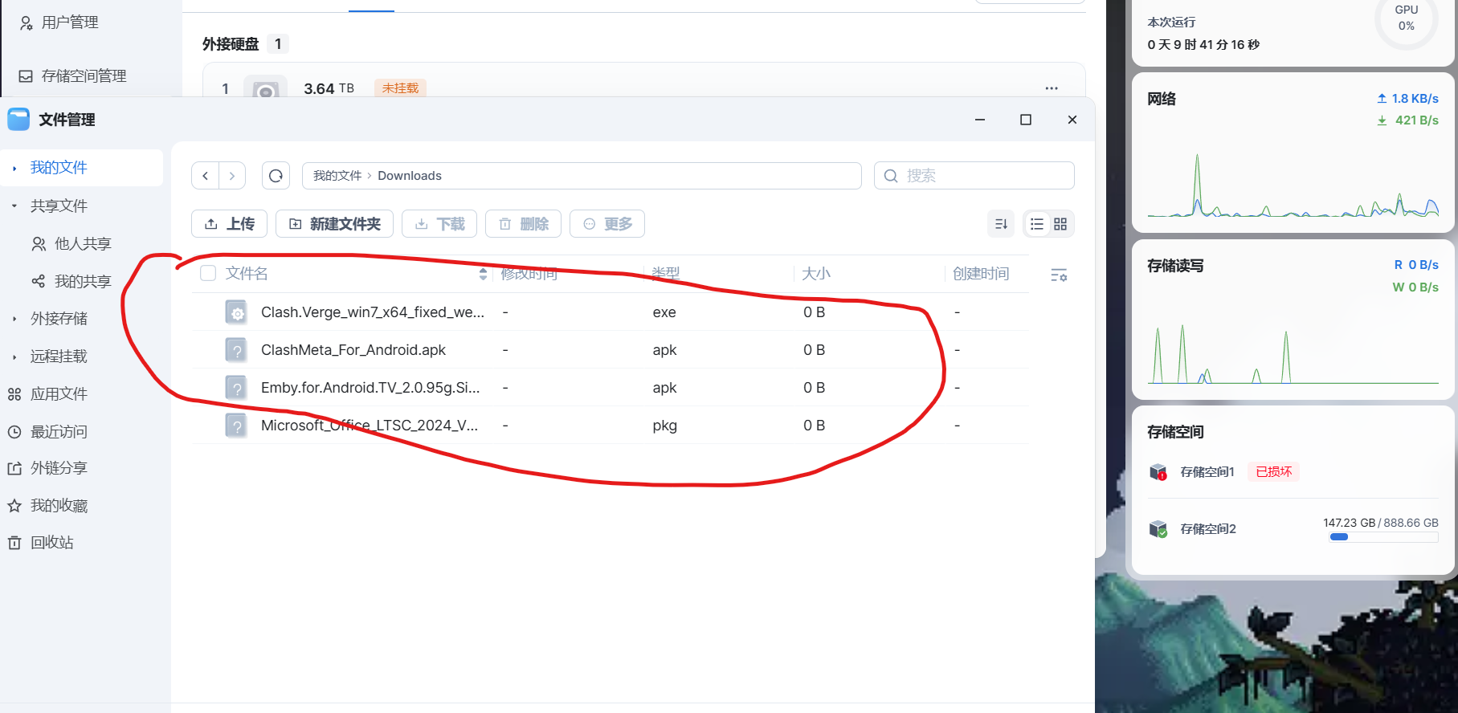Click the network traffic graph

tap(1293, 185)
